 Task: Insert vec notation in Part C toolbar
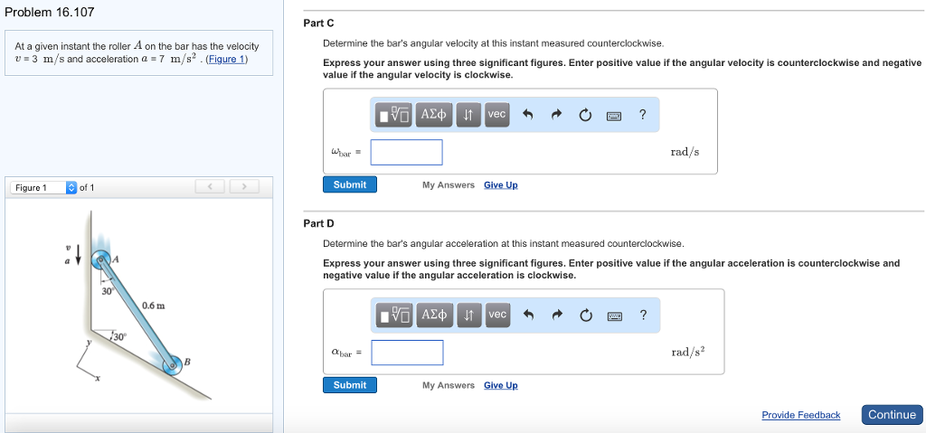pyautogui.click(x=497, y=115)
